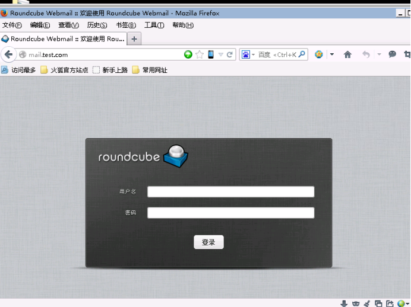Minimize the Firefox window
The height and width of the screenshot is (307, 411).
pos(400,13)
